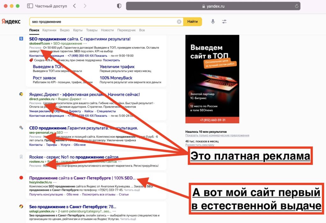Click the discount tag icon
Viewport: 326px width, 223px height.
click(31, 60)
